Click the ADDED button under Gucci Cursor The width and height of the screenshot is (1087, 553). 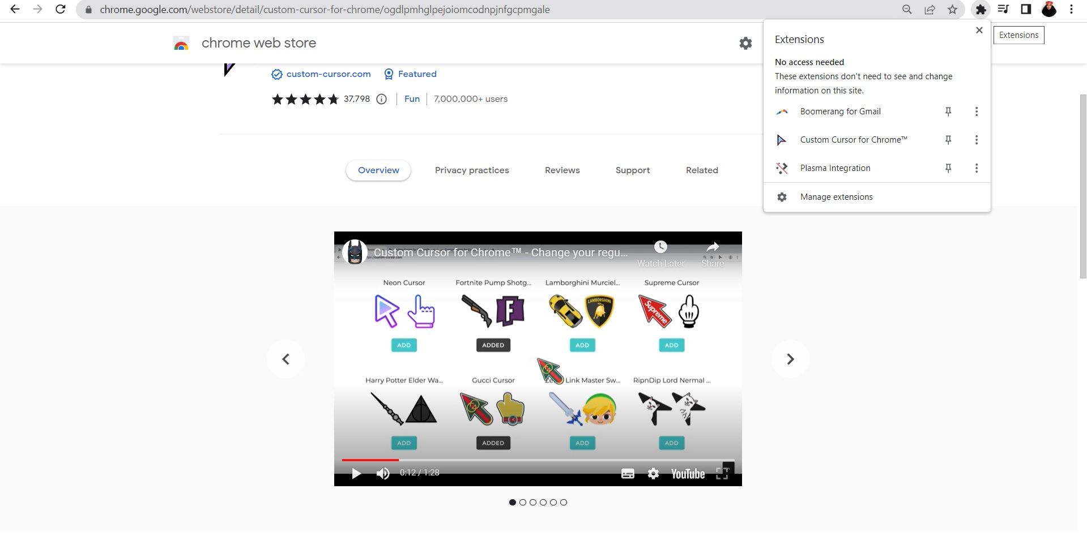tap(493, 443)
